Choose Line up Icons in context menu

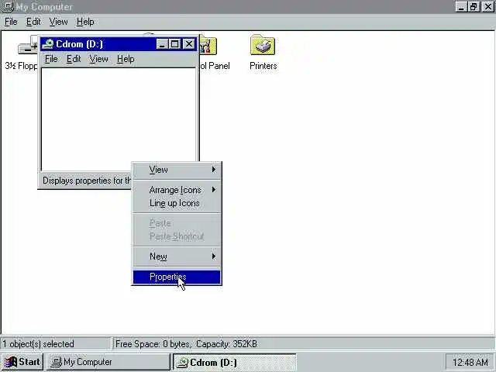(x=177, y=203)
